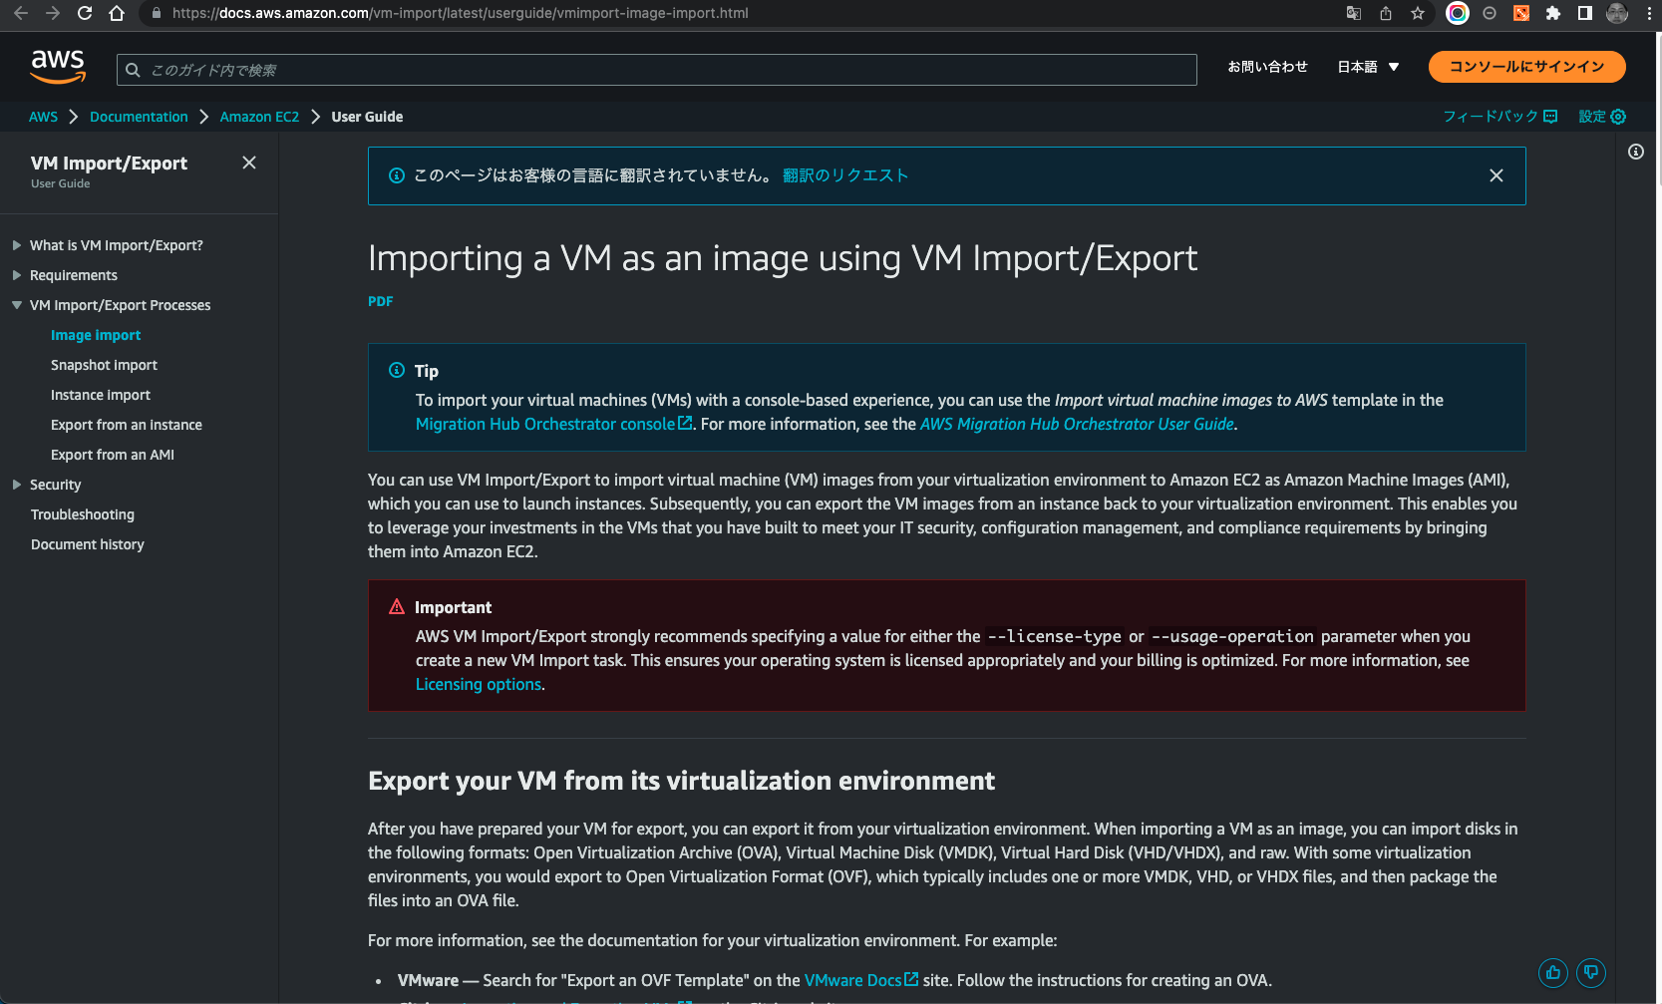
Task: Select Instance import in sidebar
Action: 101,395
